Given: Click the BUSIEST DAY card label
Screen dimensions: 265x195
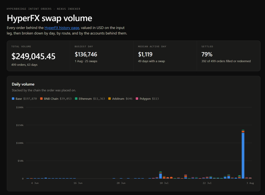Looking at the screenshot, I should click(x=84, y=47).
